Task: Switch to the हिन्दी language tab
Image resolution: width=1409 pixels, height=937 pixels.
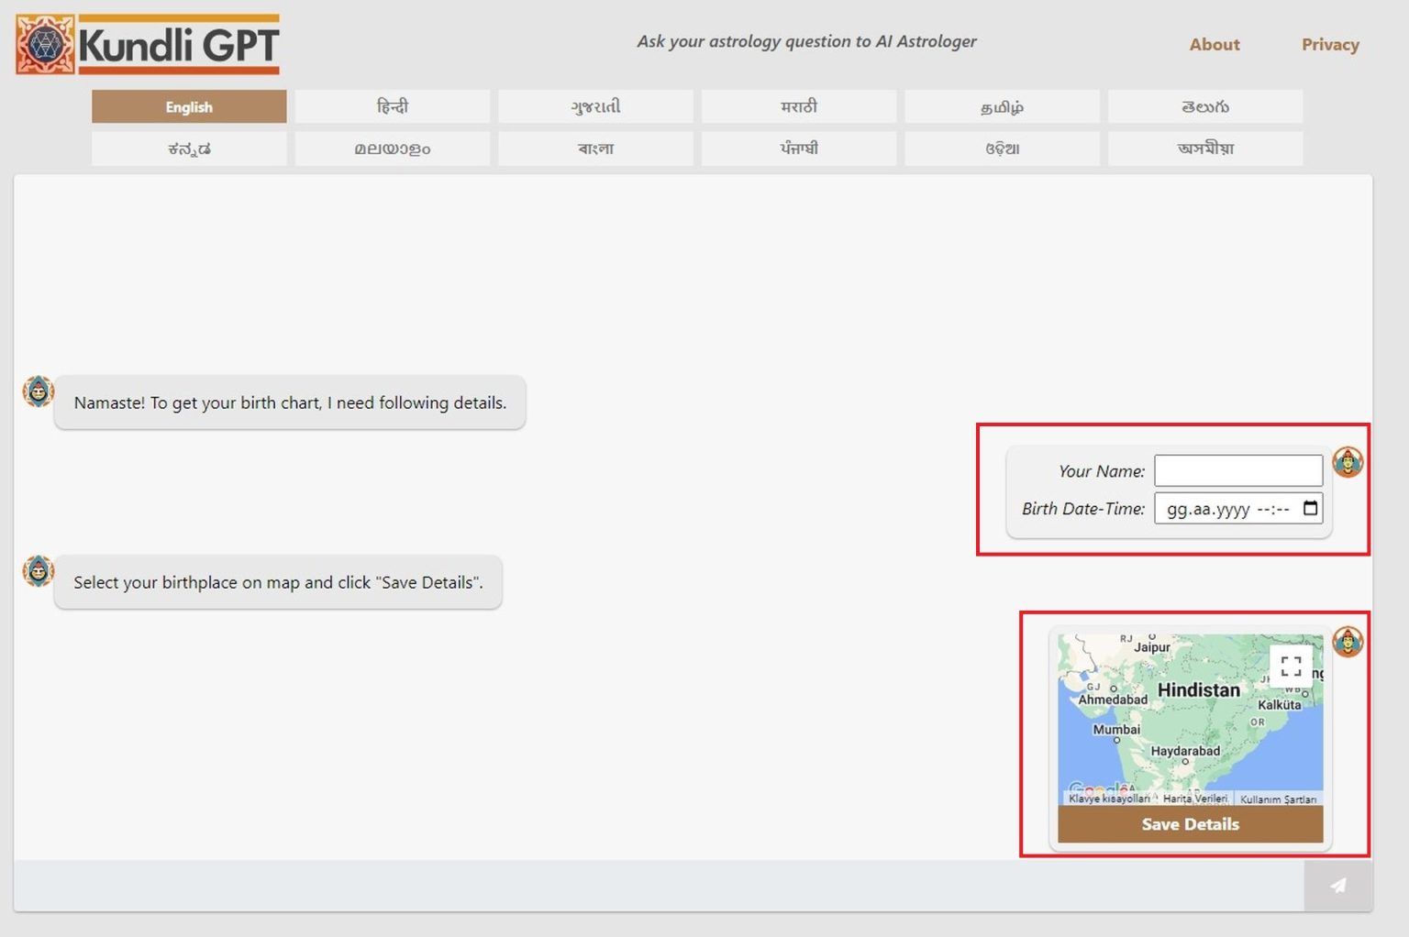Action: [392, 105]
